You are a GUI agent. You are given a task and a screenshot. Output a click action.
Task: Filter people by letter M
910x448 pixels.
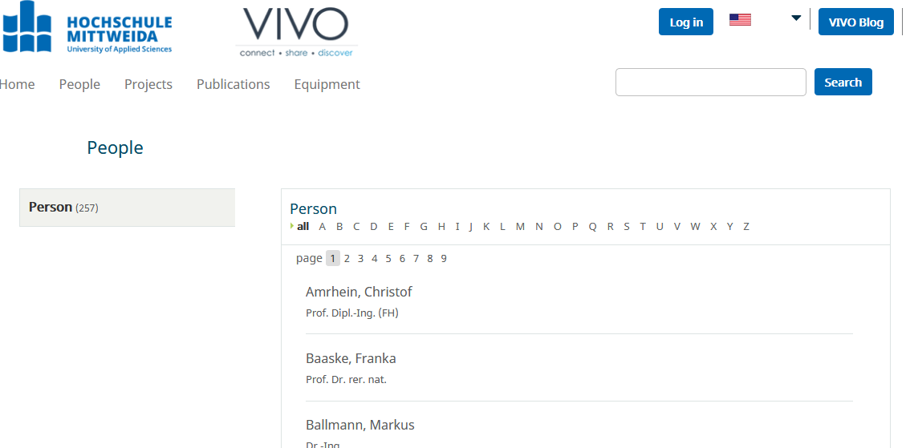520,227
